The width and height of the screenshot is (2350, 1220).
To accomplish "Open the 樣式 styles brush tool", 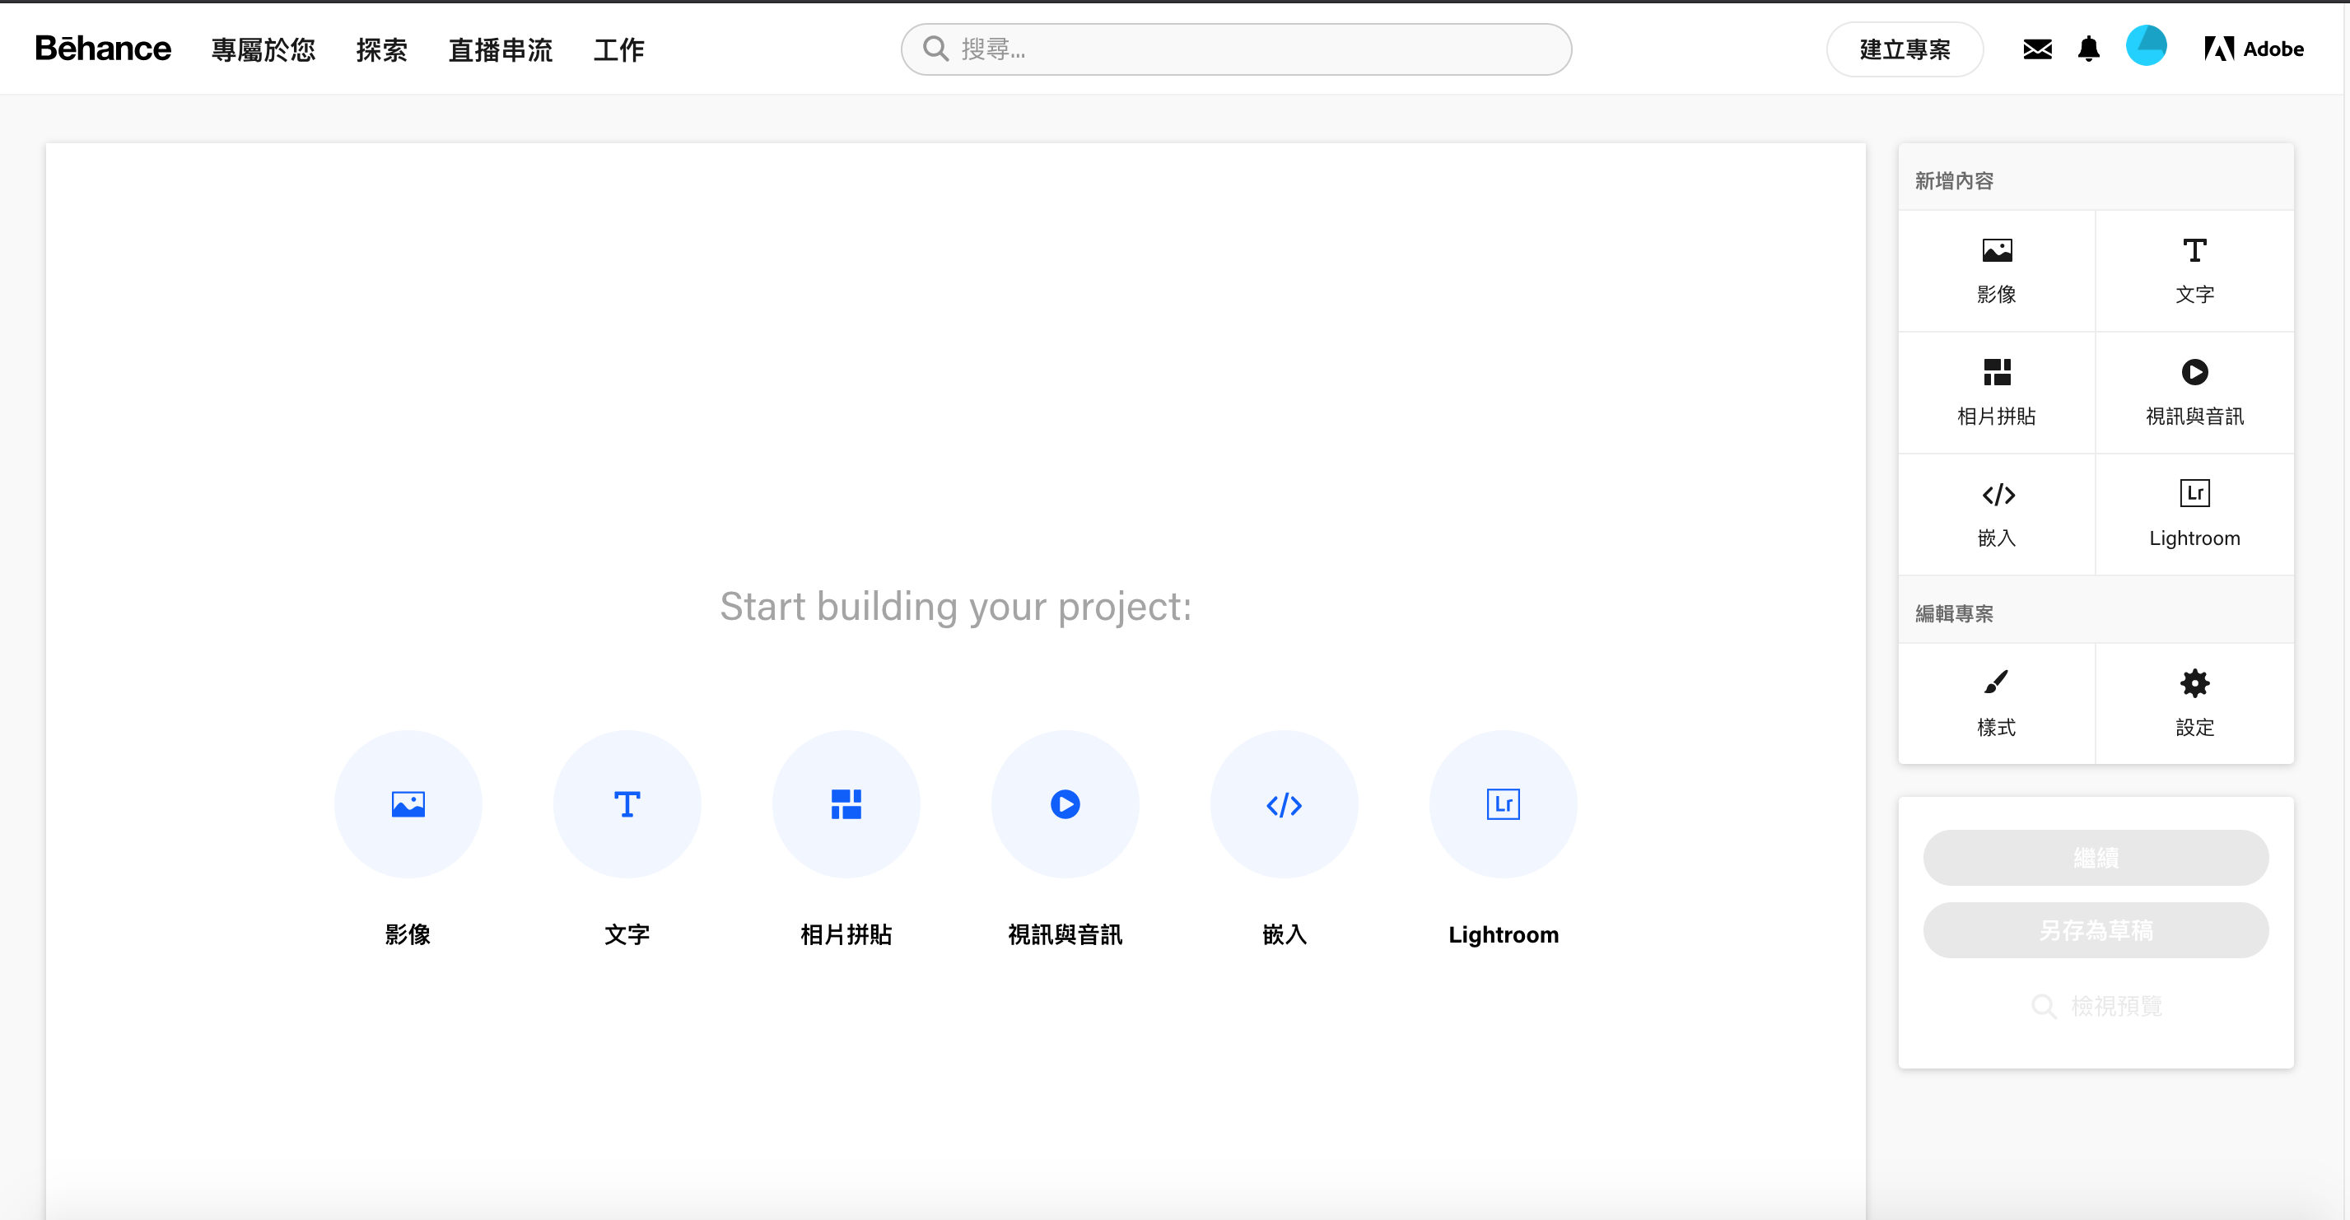I will [1996, 702].
